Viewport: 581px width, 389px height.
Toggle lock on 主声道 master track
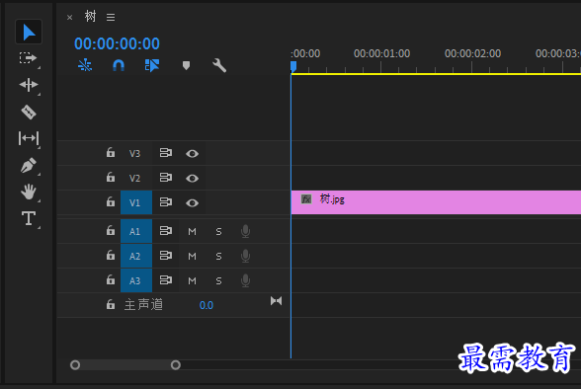point(111,304)
